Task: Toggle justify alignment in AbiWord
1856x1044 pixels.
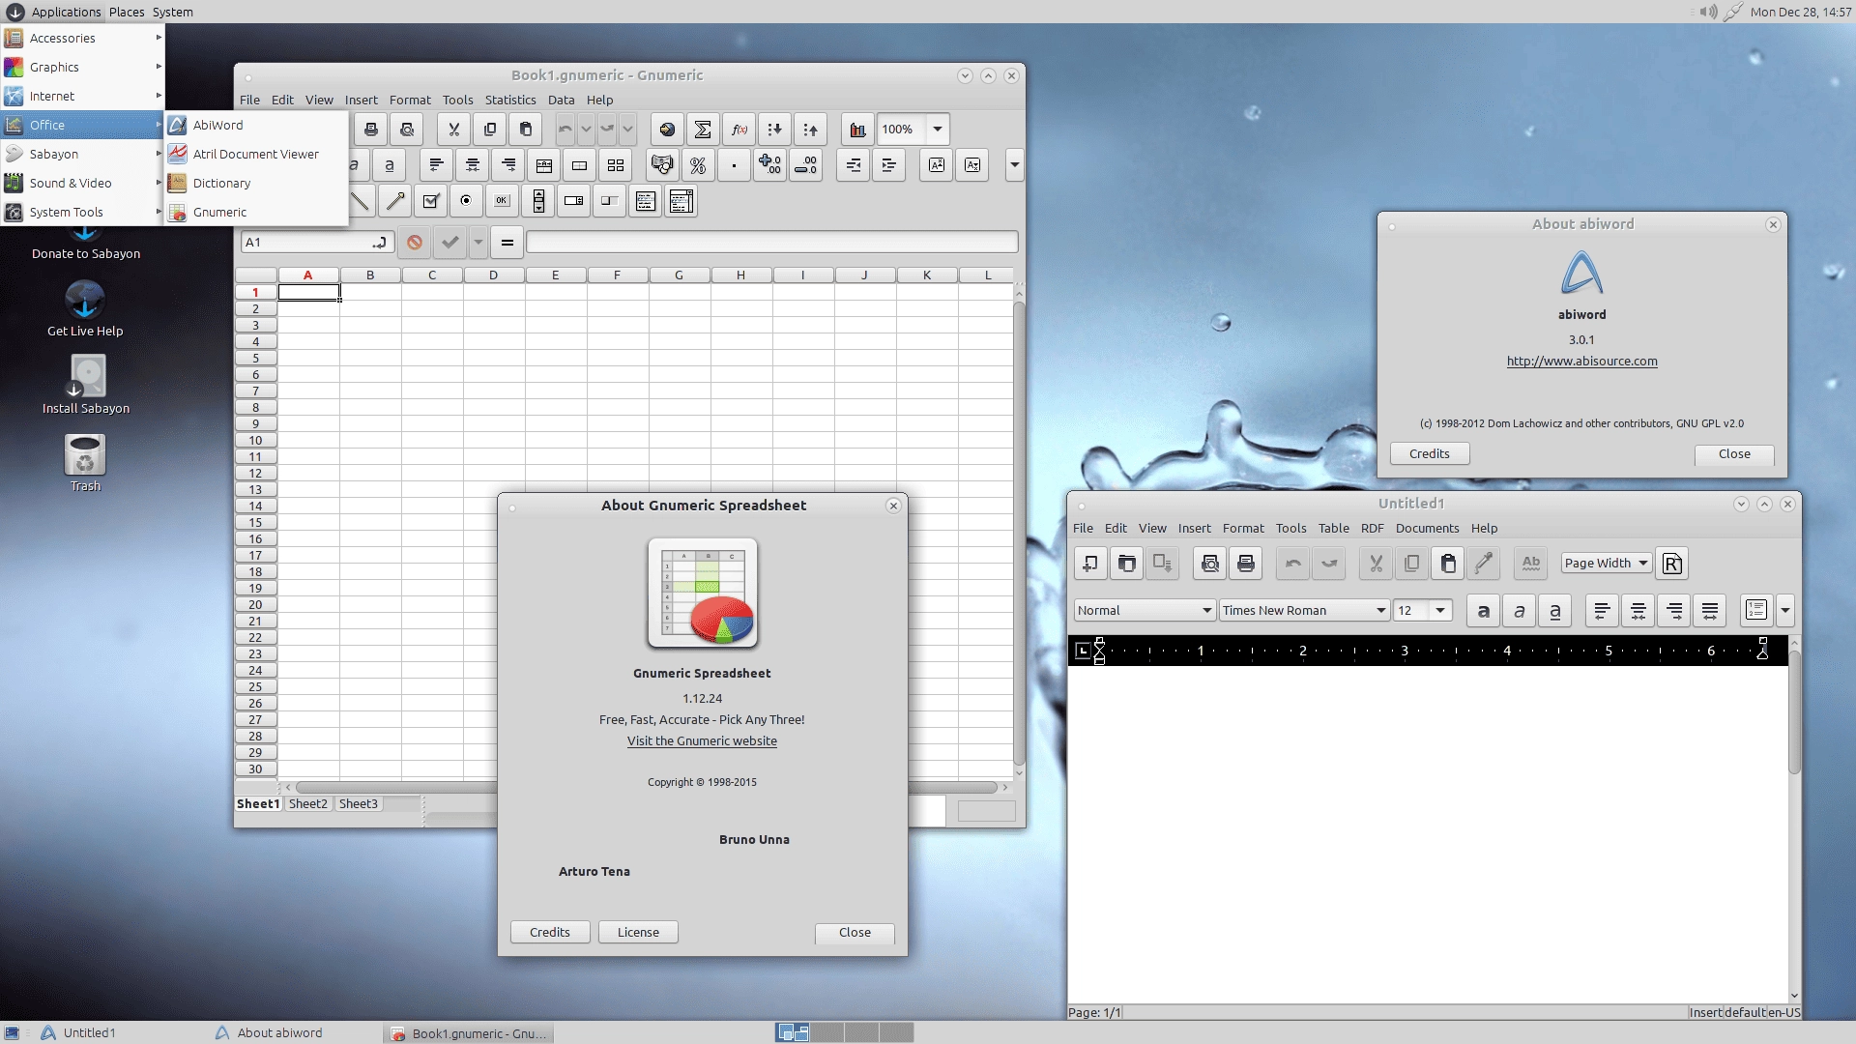Action: [x=1710, y=611]
